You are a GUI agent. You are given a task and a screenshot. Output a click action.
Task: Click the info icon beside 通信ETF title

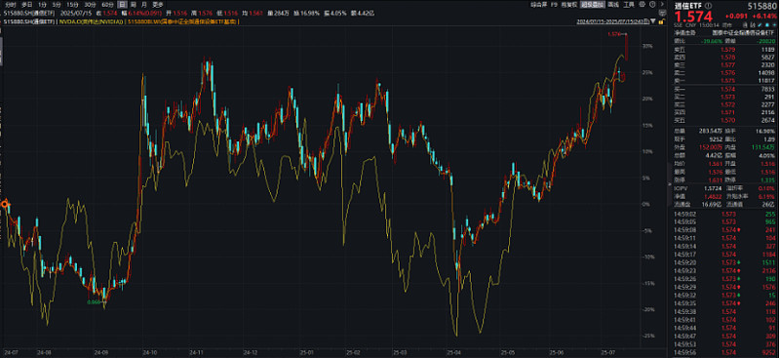pos(709,6)
